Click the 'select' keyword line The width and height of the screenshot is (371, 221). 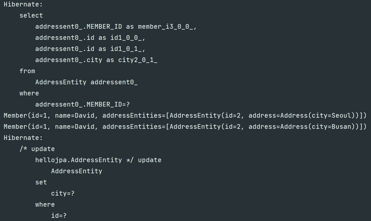click(31, 15)
